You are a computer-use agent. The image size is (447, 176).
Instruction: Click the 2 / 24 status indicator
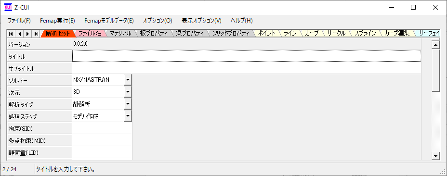[x=10, y=169]
